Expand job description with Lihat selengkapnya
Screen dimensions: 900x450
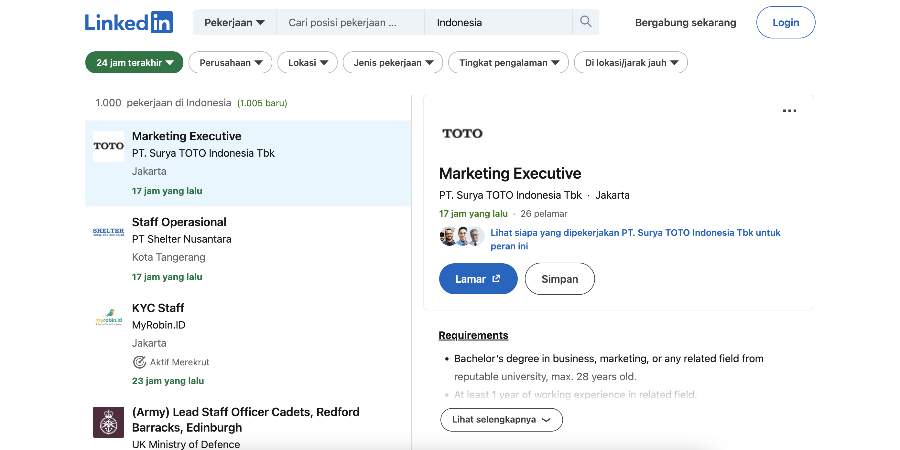[x=501, y=419]
